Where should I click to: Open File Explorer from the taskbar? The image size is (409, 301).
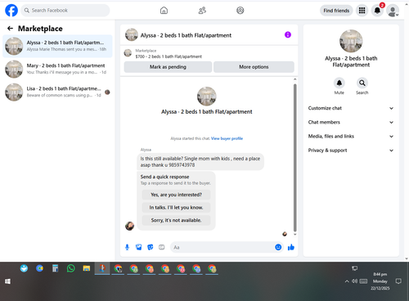click(87, 268)
